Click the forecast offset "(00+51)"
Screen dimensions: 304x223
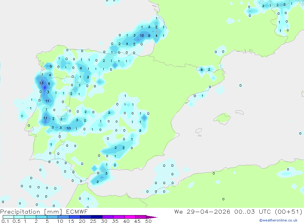[x=288, y=212]
